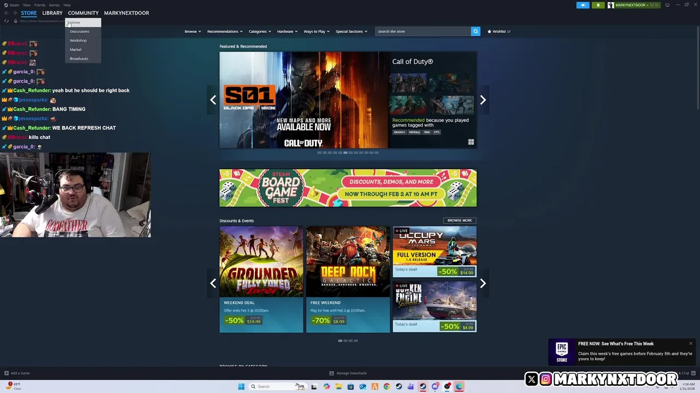Choose Workshop in the Community submenu

point(83,40)
